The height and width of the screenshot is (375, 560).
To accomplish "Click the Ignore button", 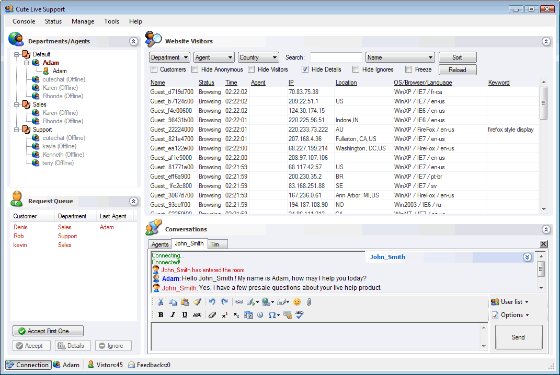I will point(113,346).
